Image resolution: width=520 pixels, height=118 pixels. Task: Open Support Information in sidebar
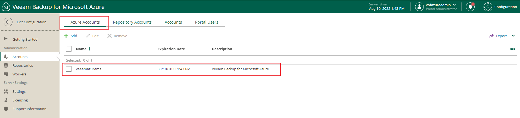pos(29,109)
